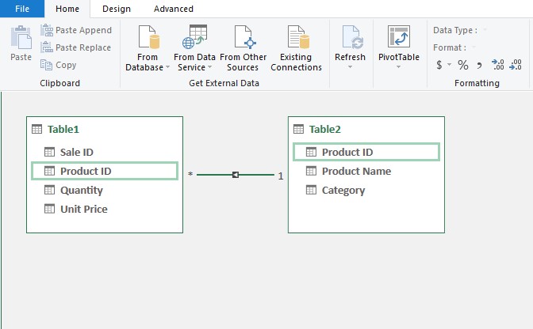Apply currency format with dollar icon

tap(439, 65)
